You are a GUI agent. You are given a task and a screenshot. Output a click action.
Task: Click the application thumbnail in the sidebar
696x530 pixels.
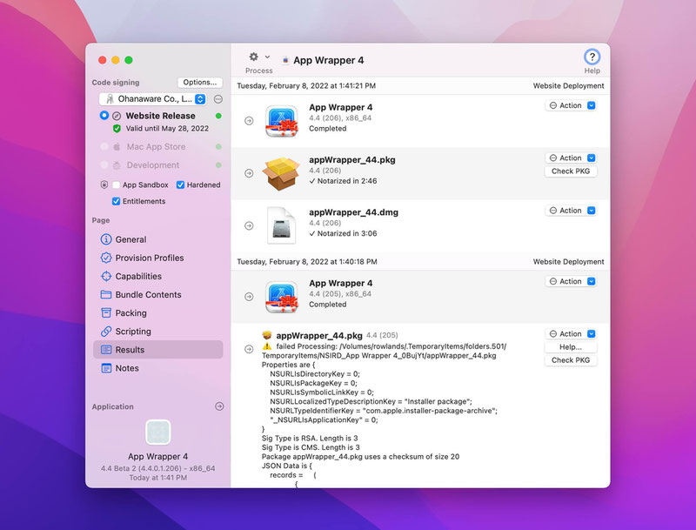click(158, 432)
